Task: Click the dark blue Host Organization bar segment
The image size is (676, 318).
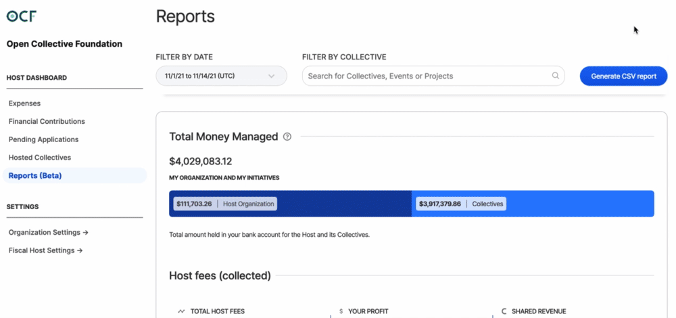Action: 290,204
